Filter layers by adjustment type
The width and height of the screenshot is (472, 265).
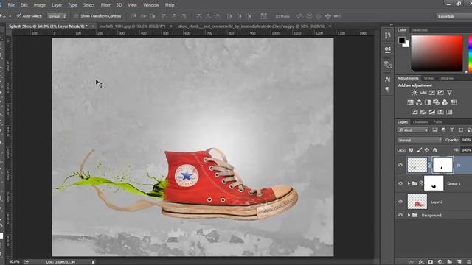coord(443,130)
